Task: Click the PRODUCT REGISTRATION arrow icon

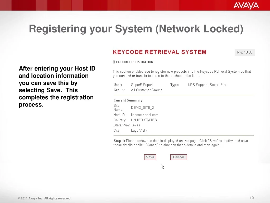Action: (x=114, y=62)
